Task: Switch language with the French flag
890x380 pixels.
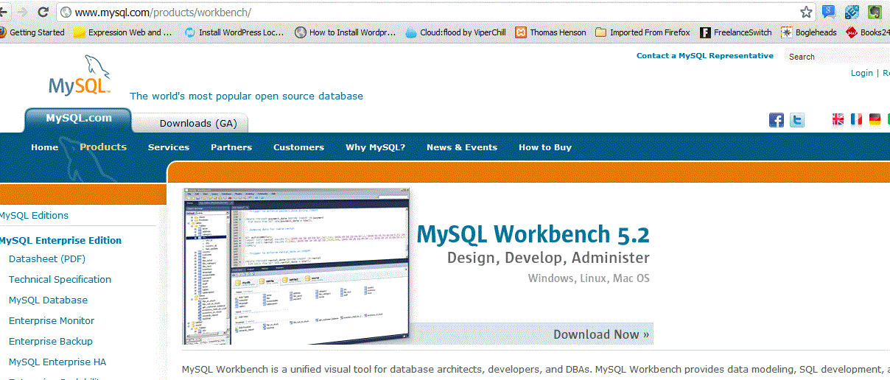Action: coord(856,119)
